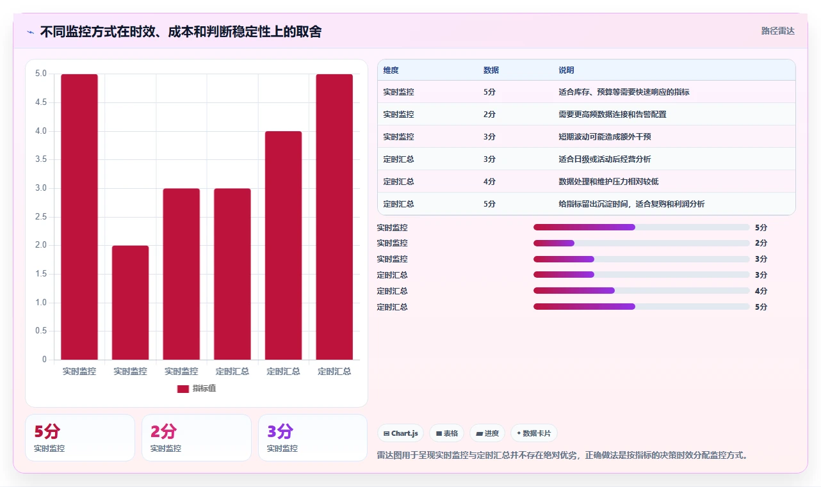The width and height of the screenshot is (821, 487).
Task: Click the 实时监控 bar reaching 2.0 in the chart
Action: point(131,303)
